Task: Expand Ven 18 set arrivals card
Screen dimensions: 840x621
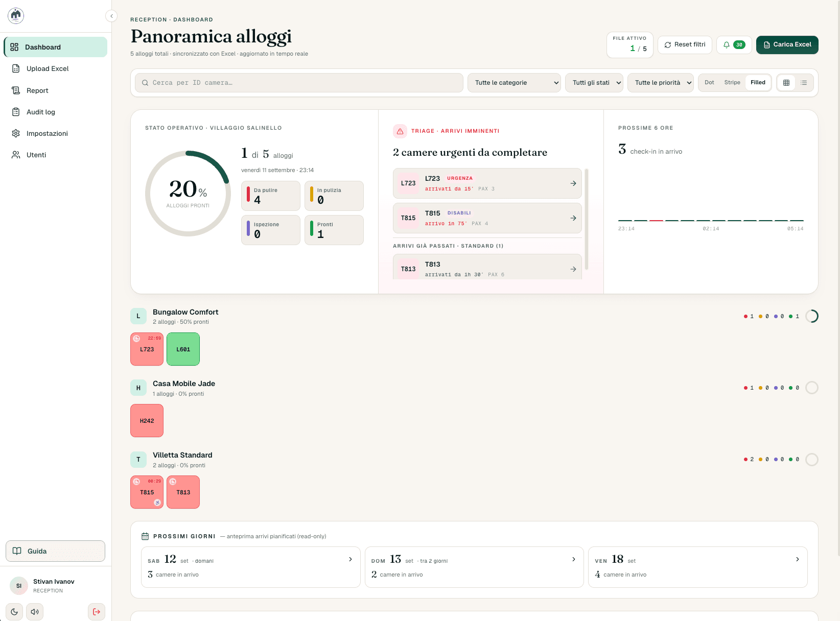Action: click(698, 567)
